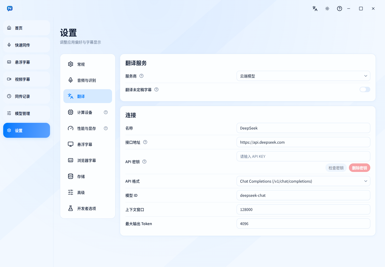Enable the 翻译未定稿字幕 switch
Viewport: 385px width, 267px height.
point(365,89)
